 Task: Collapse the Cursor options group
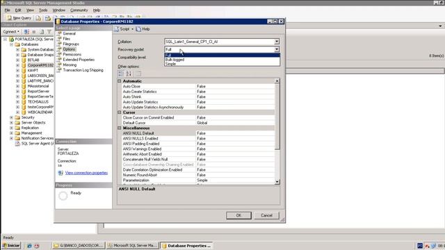pos(120,112)
